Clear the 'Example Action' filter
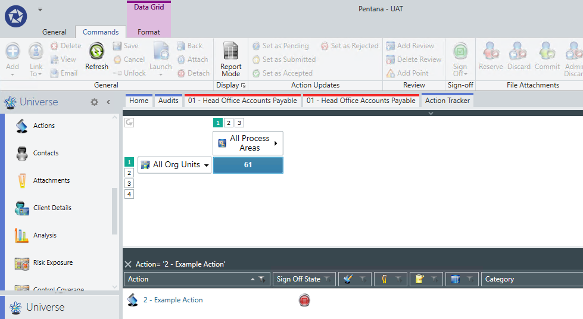Screen dimensions: 583x319 [x=128, y=264]
